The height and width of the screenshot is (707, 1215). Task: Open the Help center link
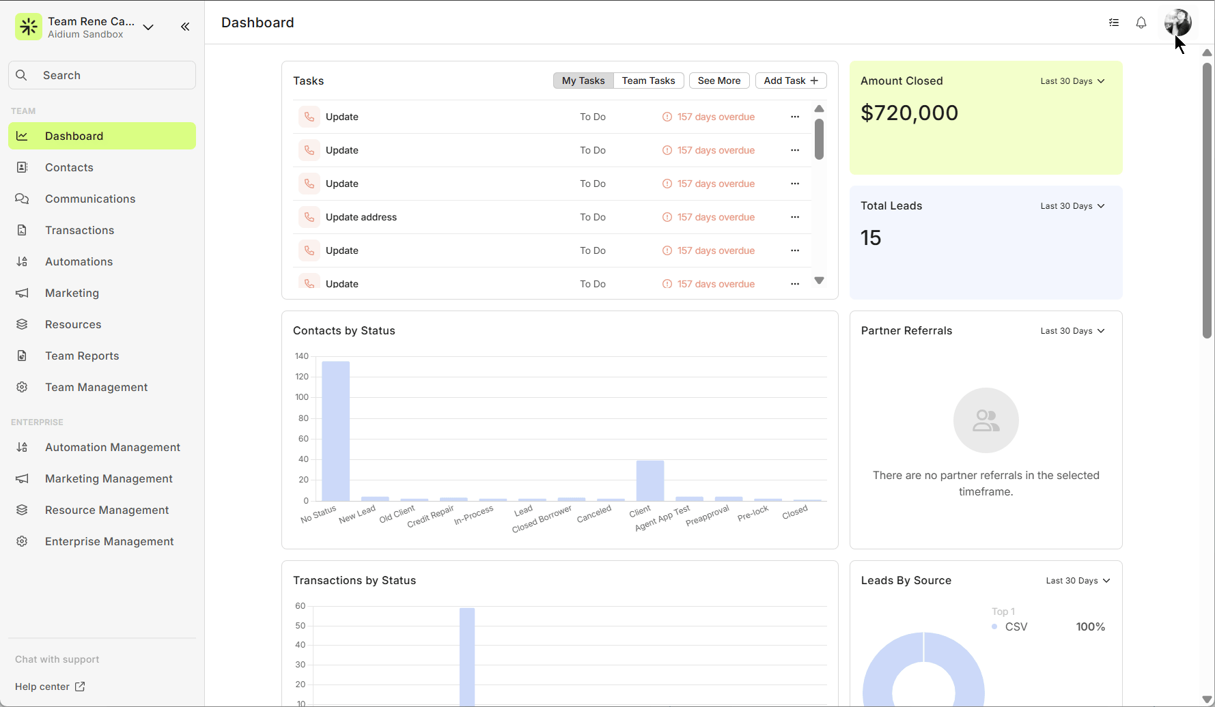coord(50,687)
